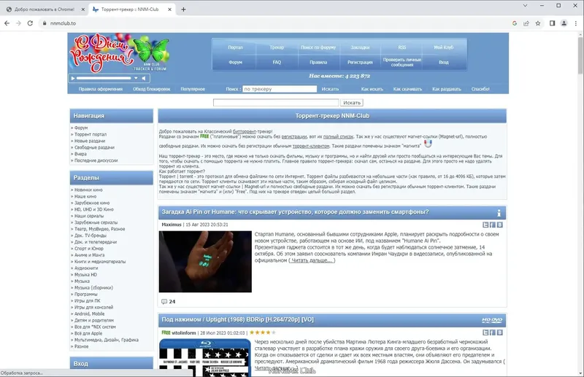Reload the nnmclub.to page
The width and height of the screenshot is (584, 377).
[30, 23]
